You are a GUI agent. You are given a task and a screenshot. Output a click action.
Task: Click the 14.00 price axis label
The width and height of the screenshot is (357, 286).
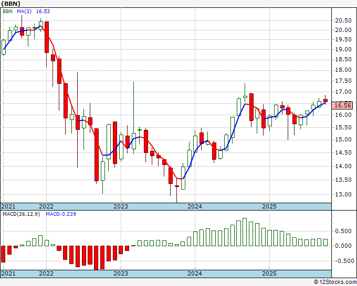(343, 166)
